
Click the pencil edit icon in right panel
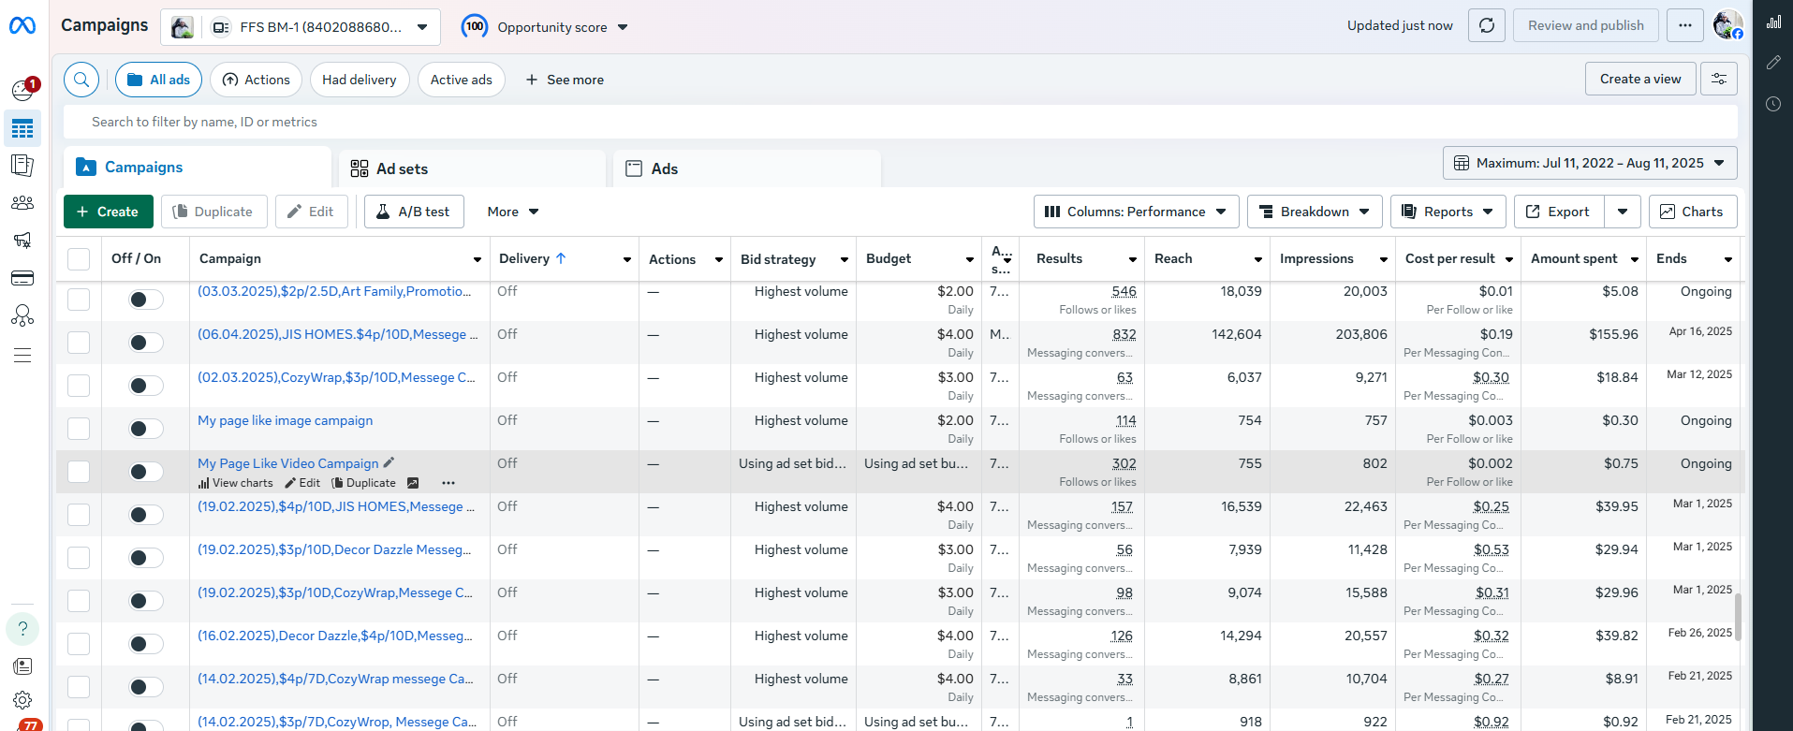[1773, 63]
